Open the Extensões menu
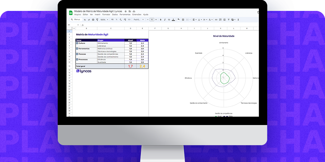Image resolution: width=325 pixels, height=162 pixels. 136,15
